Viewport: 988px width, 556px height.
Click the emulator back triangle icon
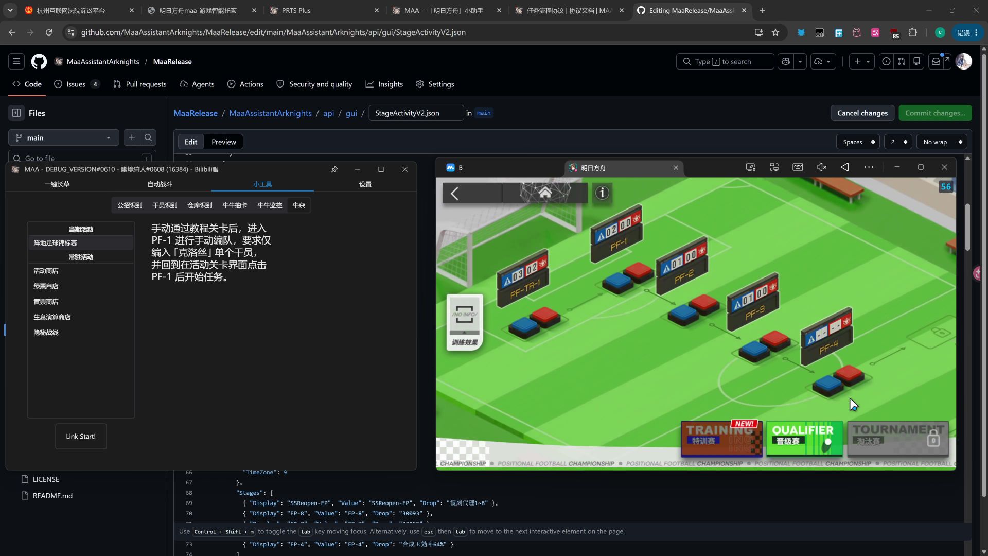[x=845, y=167]
